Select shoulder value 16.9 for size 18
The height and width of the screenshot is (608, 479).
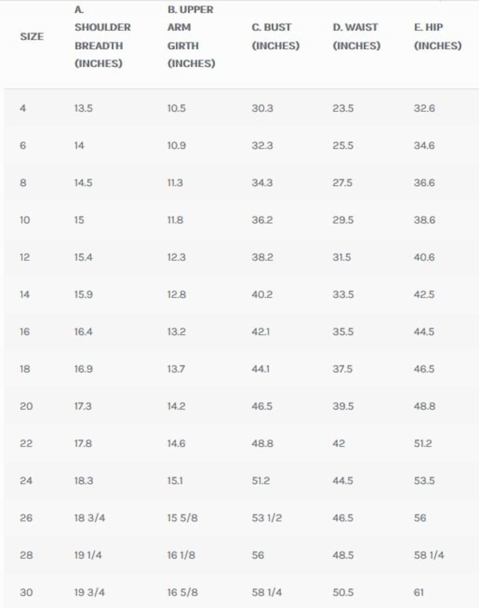click(x=83, y=369)
